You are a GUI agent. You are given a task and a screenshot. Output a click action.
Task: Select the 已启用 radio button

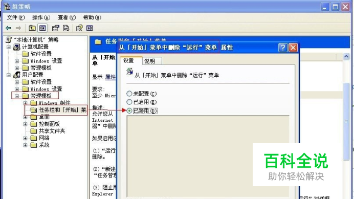point(129,102)
